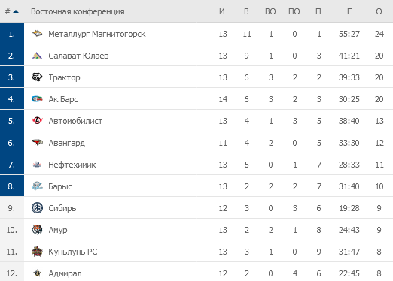The height and width of the screenshot is (281, 393).
Task: Sort by the И games played header
Action: 222,11
